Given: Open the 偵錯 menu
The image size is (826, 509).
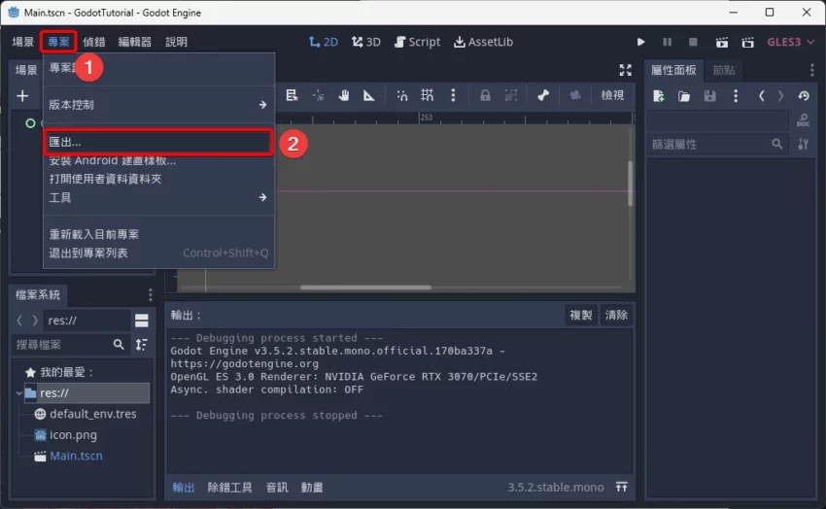Looking at the screenshot, I should pos(93,42).
